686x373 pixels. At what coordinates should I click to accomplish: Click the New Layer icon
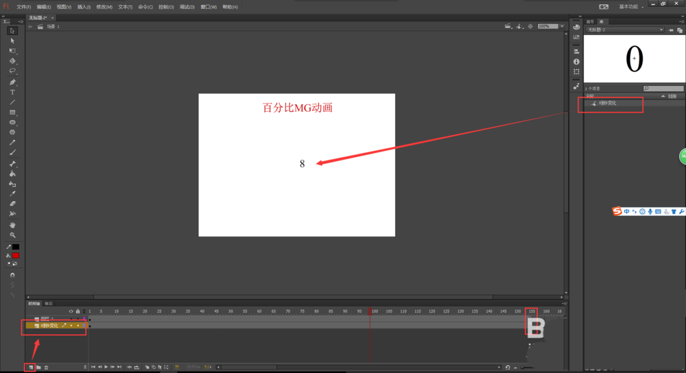30,368
